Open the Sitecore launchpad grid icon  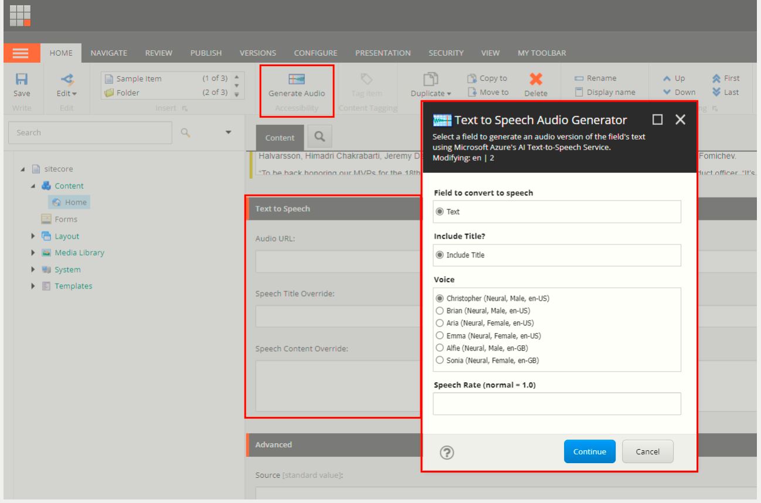20,15
